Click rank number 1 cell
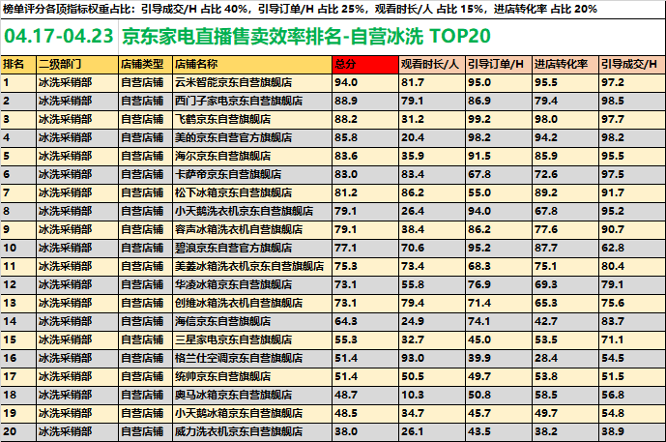666x442 pixels. point(18,82)
